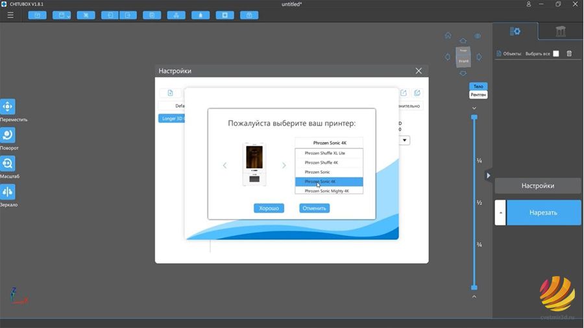Rotate the view cube up with the top arrow
Viewport: 584px width, 328px height.
[463, 41]
